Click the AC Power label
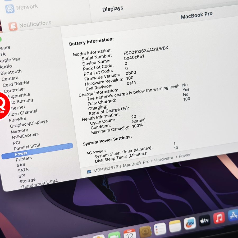Screen dimensions: 238x238 (96, 152)
